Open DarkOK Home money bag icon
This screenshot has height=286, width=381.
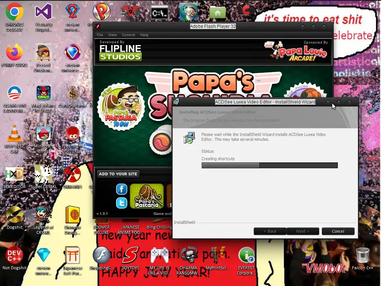pyautogui.click(x=73, y=93)
